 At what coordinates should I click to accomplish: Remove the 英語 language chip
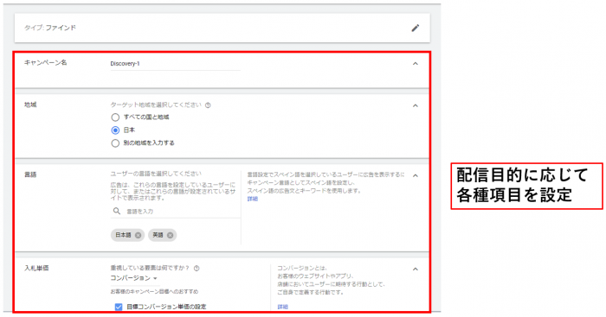click(170, 235)
